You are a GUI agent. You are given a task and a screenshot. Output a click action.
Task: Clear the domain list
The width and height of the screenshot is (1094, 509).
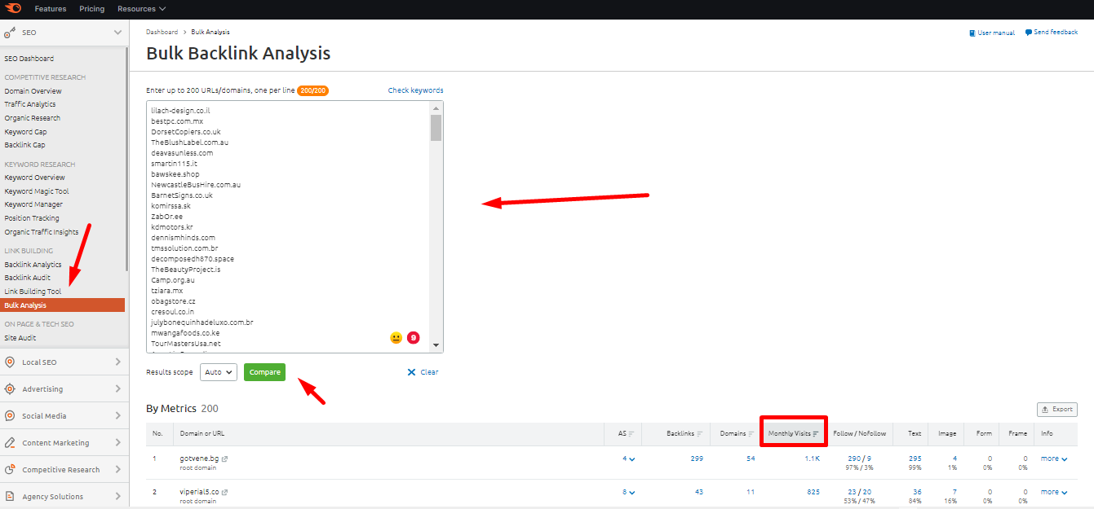423,372
